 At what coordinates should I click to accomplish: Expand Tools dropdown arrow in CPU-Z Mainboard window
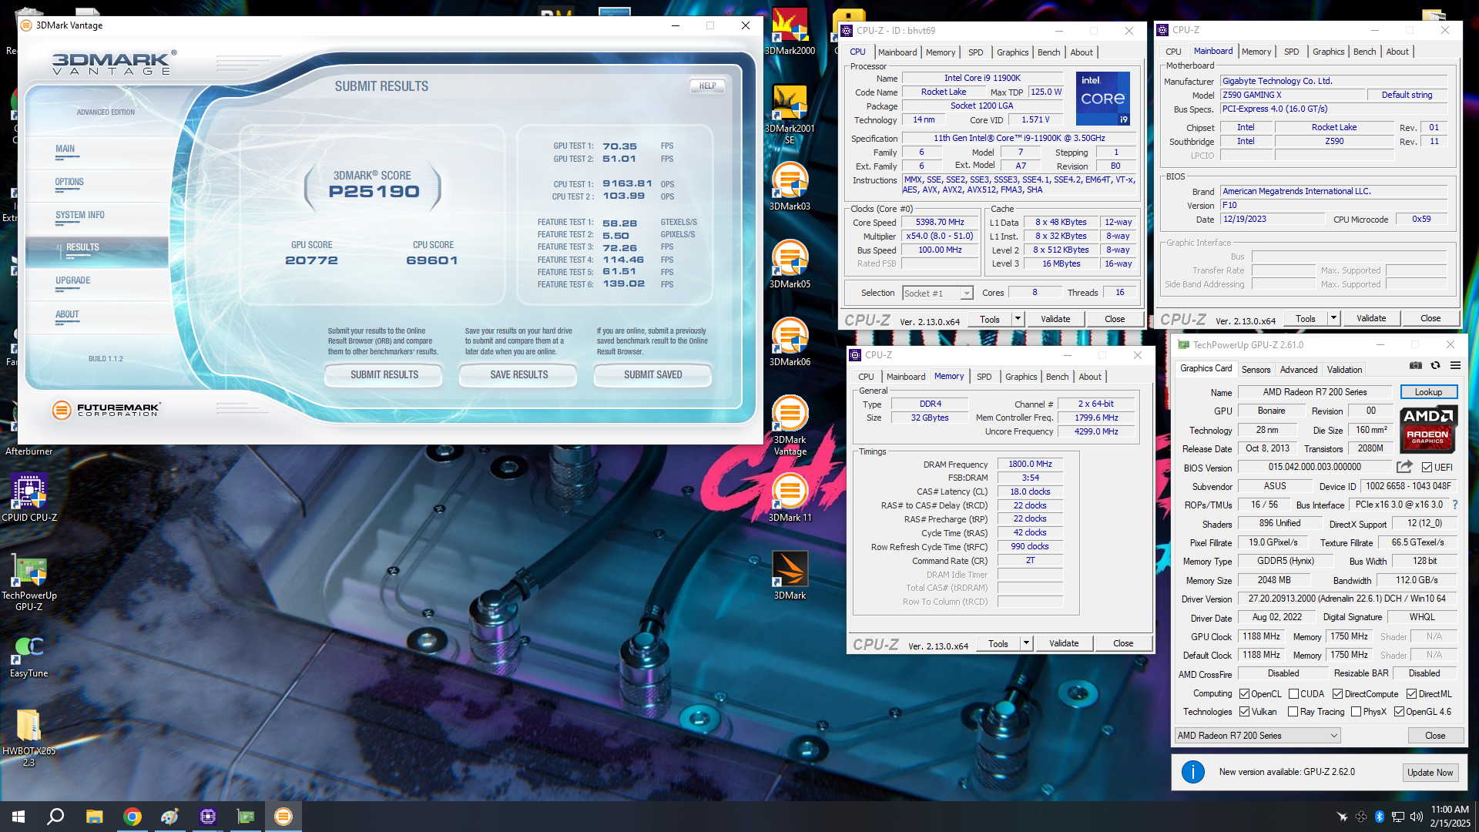(x=1333, y=318)
